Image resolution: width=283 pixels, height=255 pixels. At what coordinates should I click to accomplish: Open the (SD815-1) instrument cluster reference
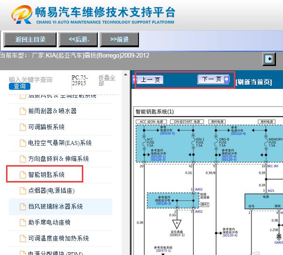(177, 235)
